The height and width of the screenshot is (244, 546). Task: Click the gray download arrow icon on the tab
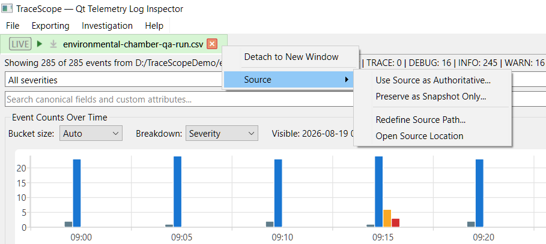coord(53,44)
